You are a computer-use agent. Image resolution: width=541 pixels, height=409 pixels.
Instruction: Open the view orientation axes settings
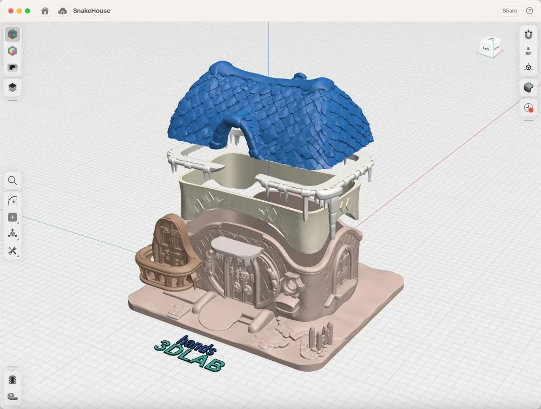528,68
